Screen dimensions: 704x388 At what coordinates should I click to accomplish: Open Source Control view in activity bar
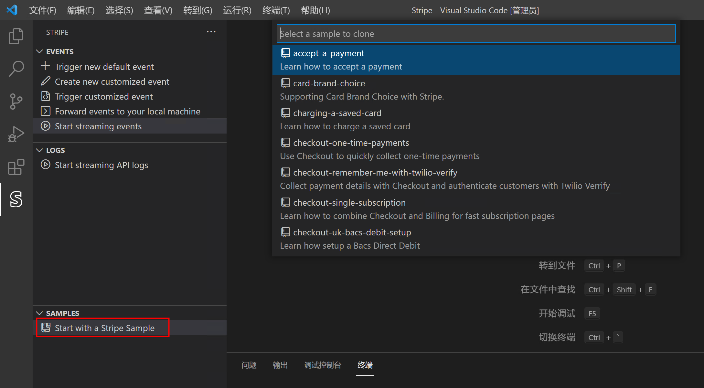click(16, 102)
